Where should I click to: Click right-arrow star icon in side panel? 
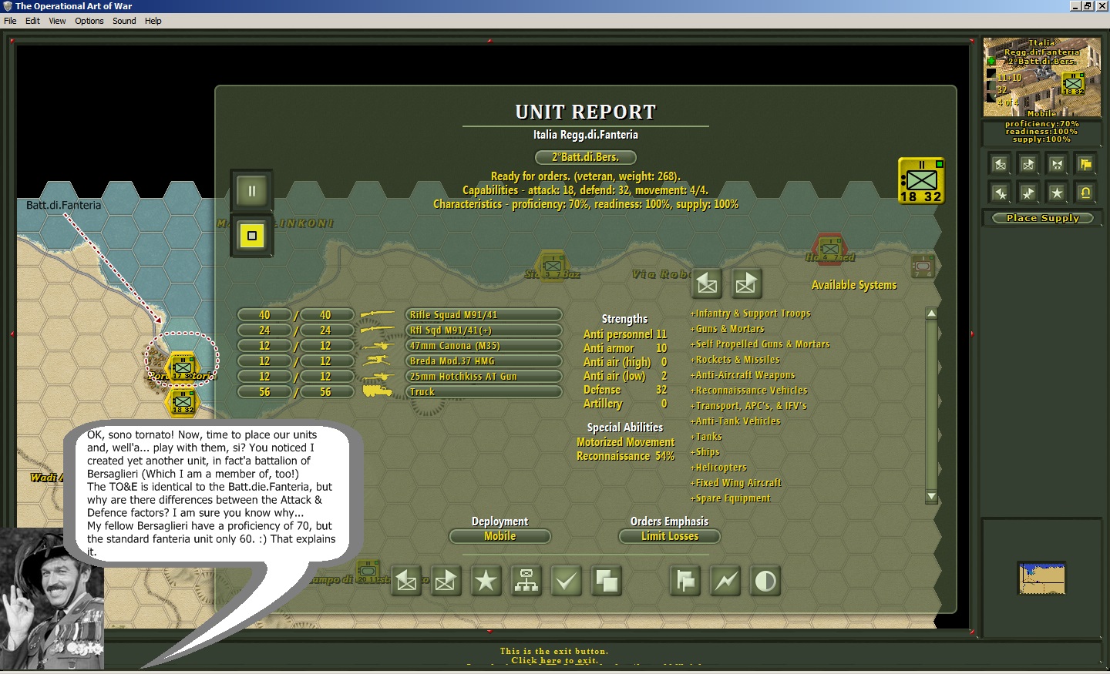pyautogui.click(x=1028, y=193)
